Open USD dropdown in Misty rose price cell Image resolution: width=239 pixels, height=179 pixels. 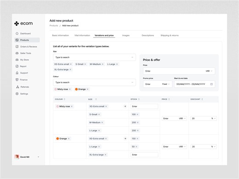point(182,118)
